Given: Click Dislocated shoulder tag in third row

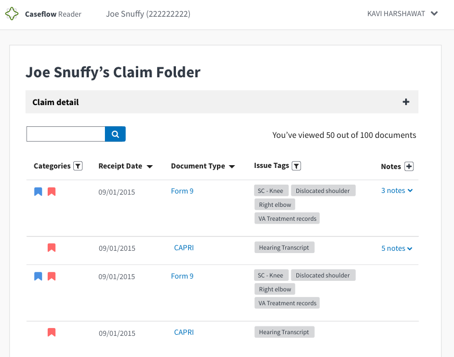Looking at the screenshot, I should (323, 275).
